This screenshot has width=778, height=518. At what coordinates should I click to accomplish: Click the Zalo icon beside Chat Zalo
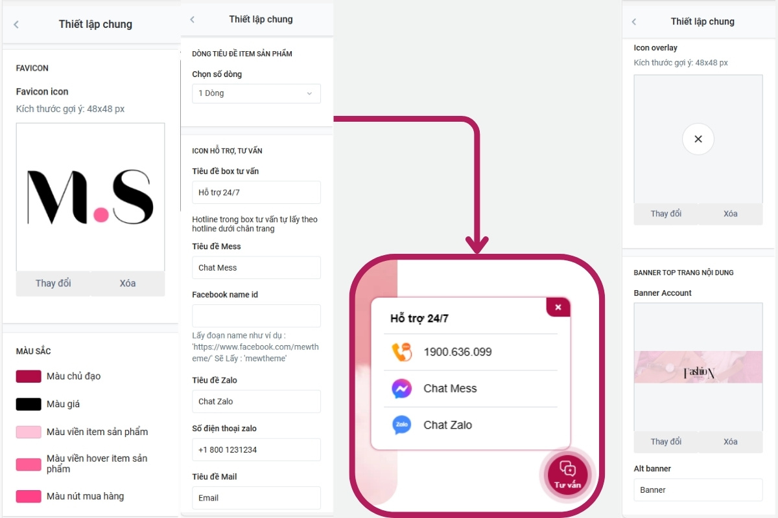[x=402, y=425]
